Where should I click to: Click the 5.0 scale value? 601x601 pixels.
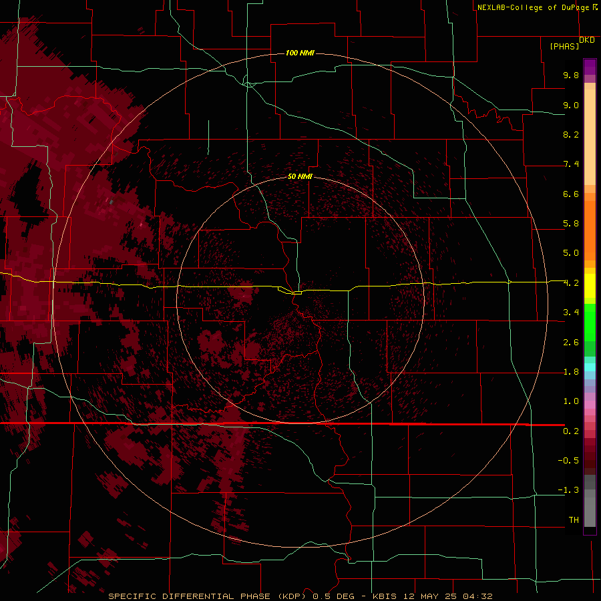tap(571, 253)
